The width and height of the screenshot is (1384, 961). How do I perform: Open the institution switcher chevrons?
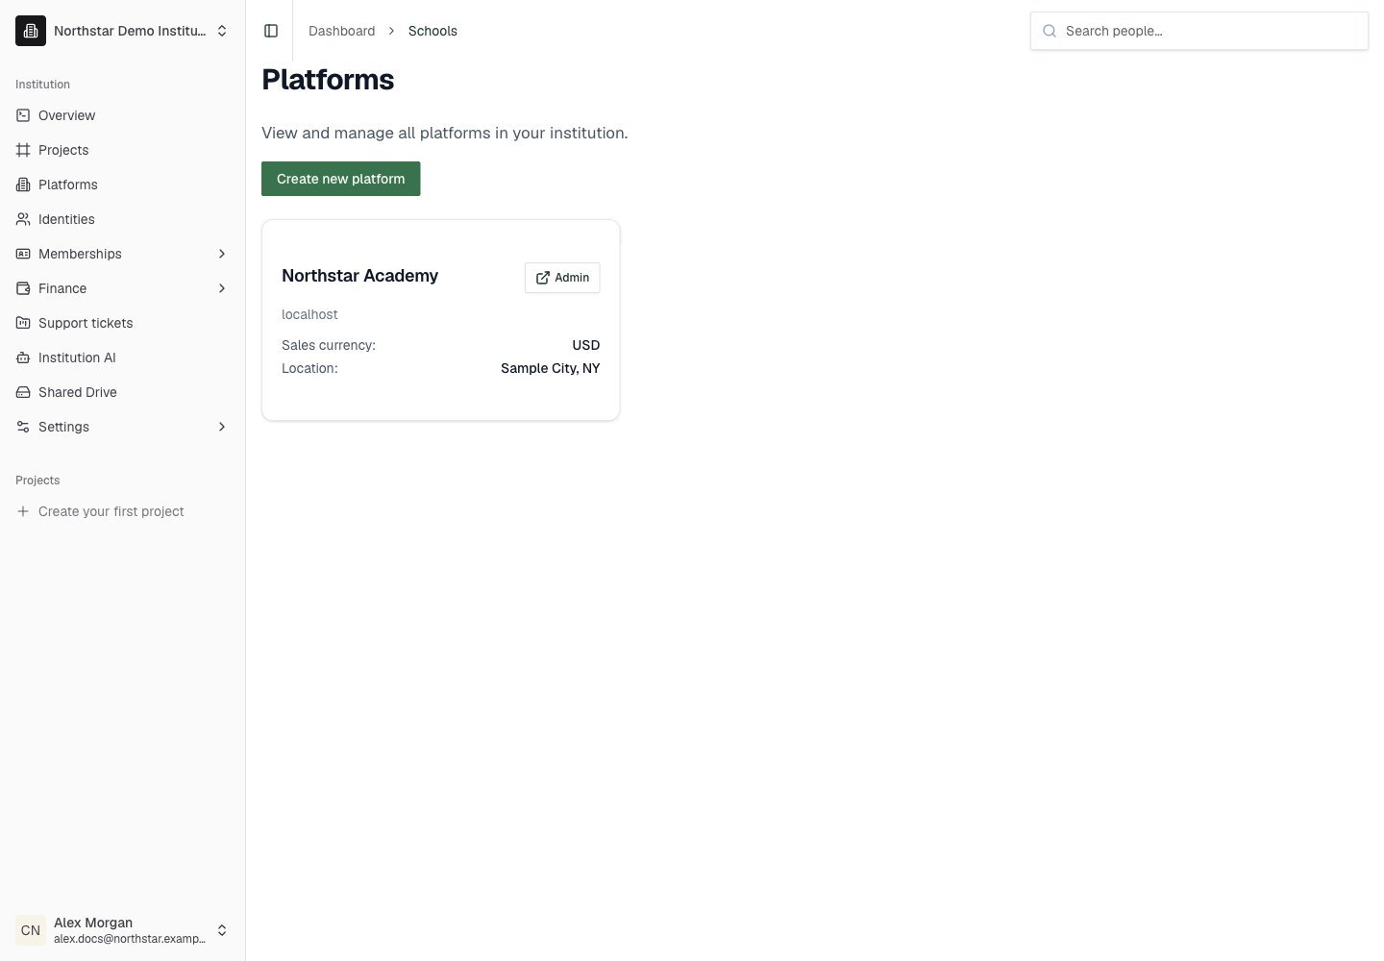pos(222,31)
